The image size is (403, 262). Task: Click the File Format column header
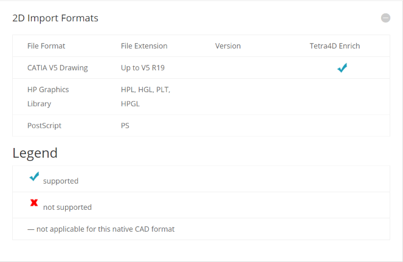[x=46, y=46]
